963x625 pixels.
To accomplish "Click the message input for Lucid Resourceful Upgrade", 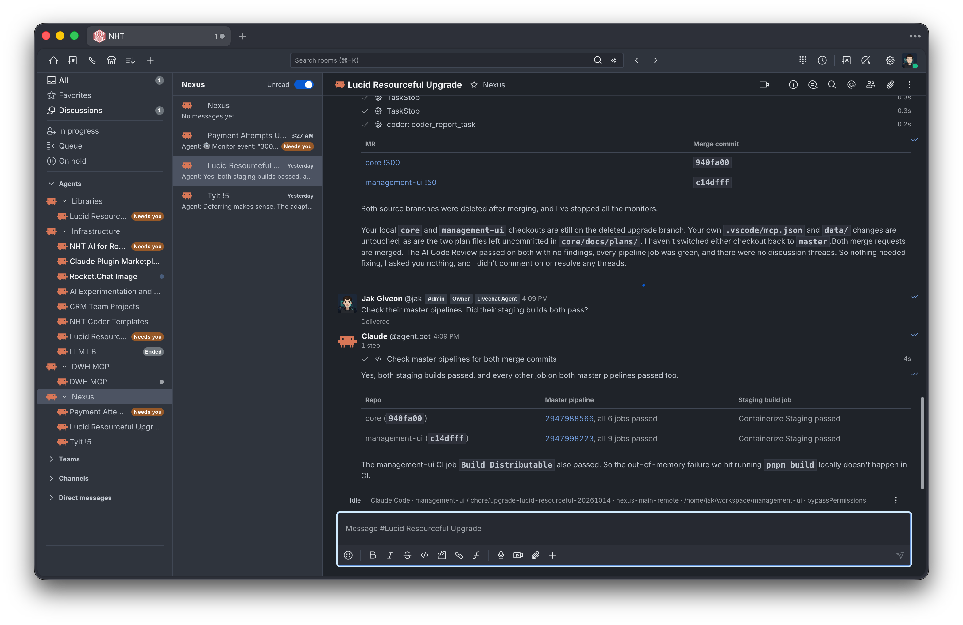I will click(624, 528).
